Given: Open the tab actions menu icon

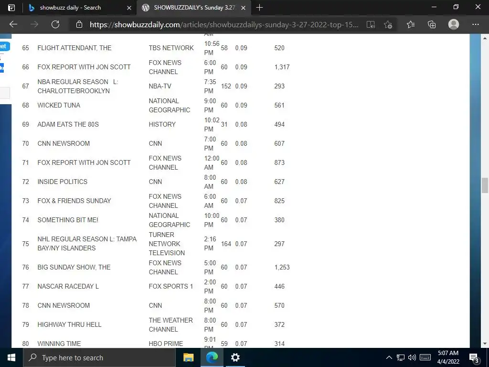Looking at the screenshot, I should pos(11,8).
